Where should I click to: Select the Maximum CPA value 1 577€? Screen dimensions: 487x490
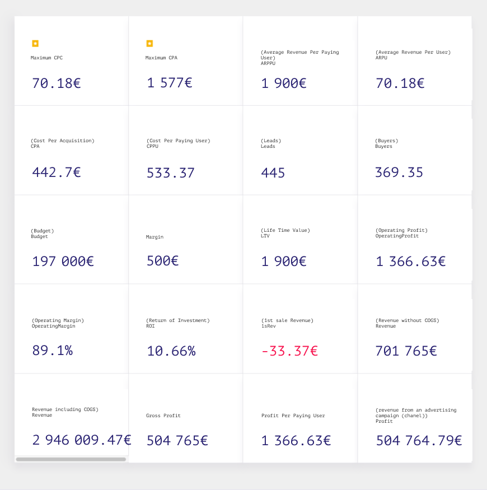170,83
